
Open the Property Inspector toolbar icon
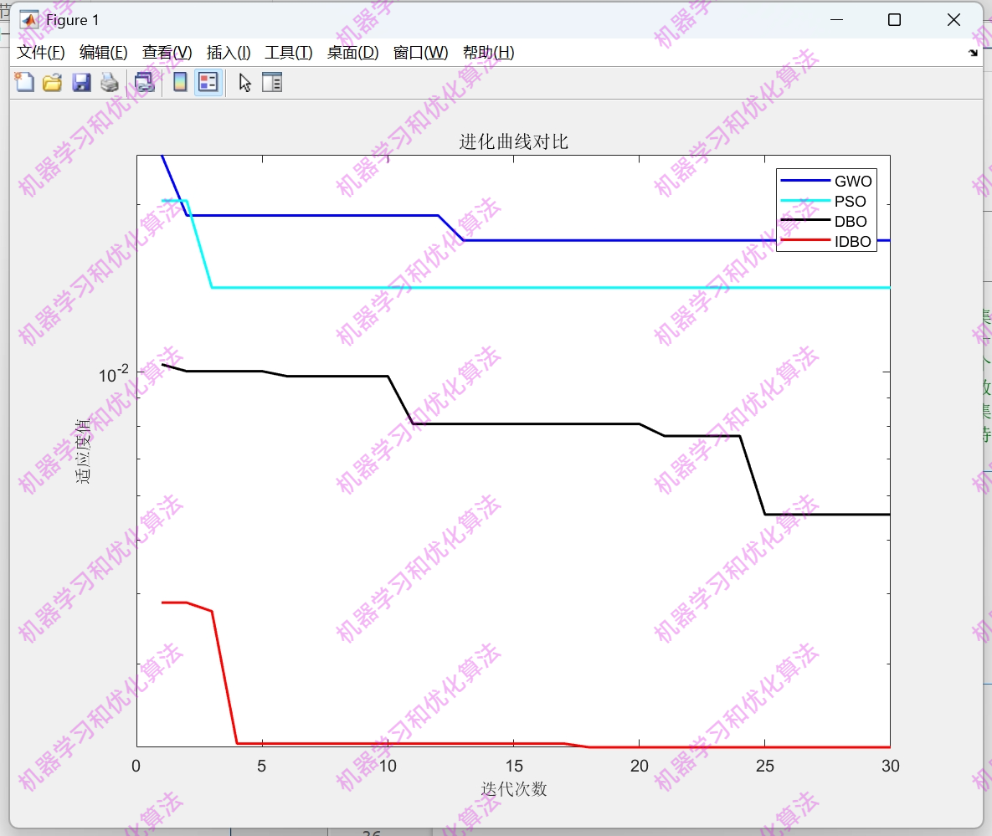pos(272,83)
